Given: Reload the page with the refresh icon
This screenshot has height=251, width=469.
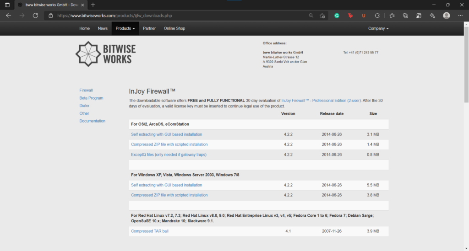Looking at the screenshot, I should point(35,16).
